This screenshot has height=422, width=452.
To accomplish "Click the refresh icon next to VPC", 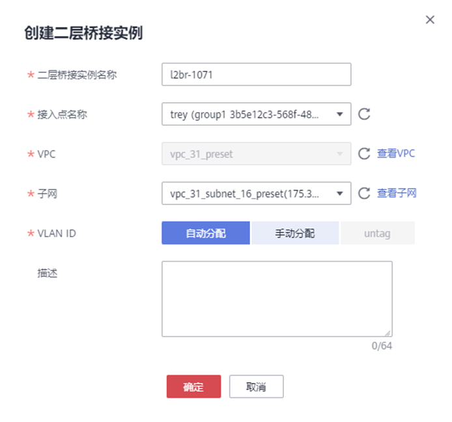I will 365,154.
